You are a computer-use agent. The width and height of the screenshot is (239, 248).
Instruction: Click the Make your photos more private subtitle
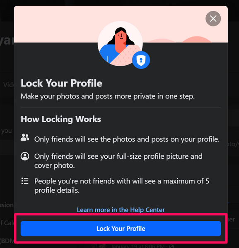click(108, 96)
